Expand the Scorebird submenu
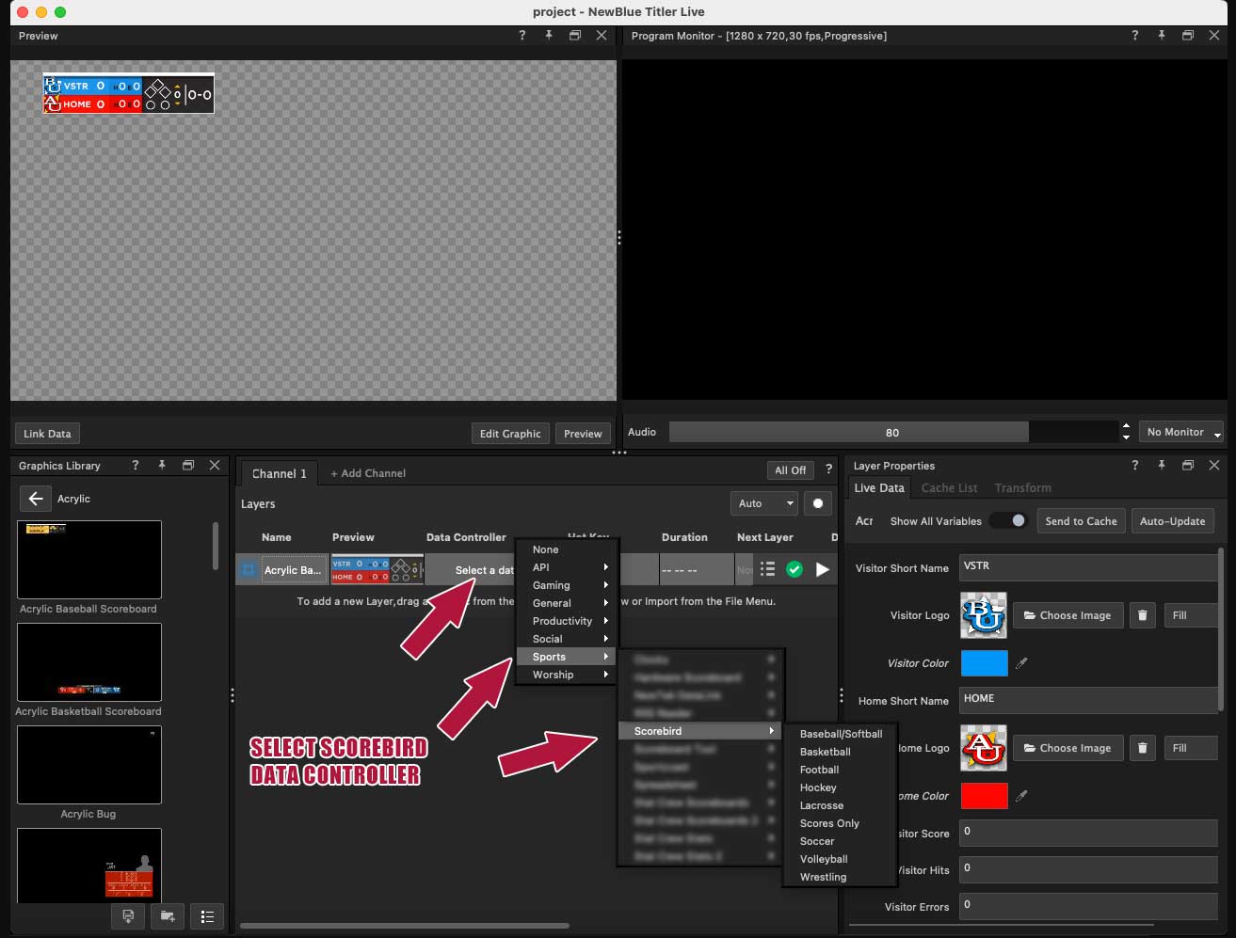This screenshot has height=938, width=1236. [x=699, y=731]
